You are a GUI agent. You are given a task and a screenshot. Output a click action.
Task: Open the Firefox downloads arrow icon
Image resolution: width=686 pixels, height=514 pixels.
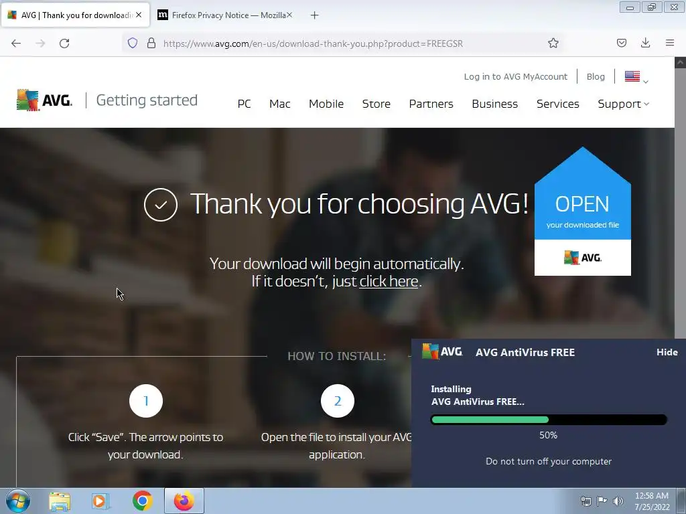[645, 43]
